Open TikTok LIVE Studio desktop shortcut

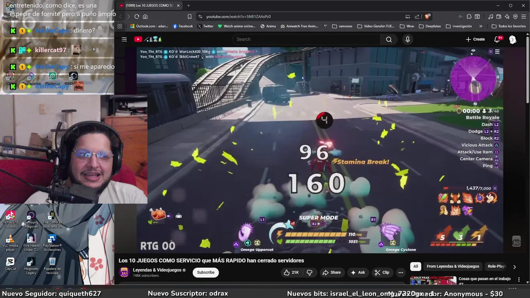click(10, 220)
